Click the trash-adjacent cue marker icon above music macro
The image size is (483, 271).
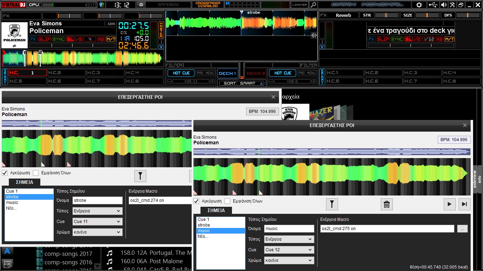tap(332, 204)
